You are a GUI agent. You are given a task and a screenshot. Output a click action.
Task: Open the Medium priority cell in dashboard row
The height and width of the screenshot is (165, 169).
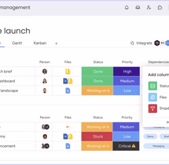coord(127,81)
